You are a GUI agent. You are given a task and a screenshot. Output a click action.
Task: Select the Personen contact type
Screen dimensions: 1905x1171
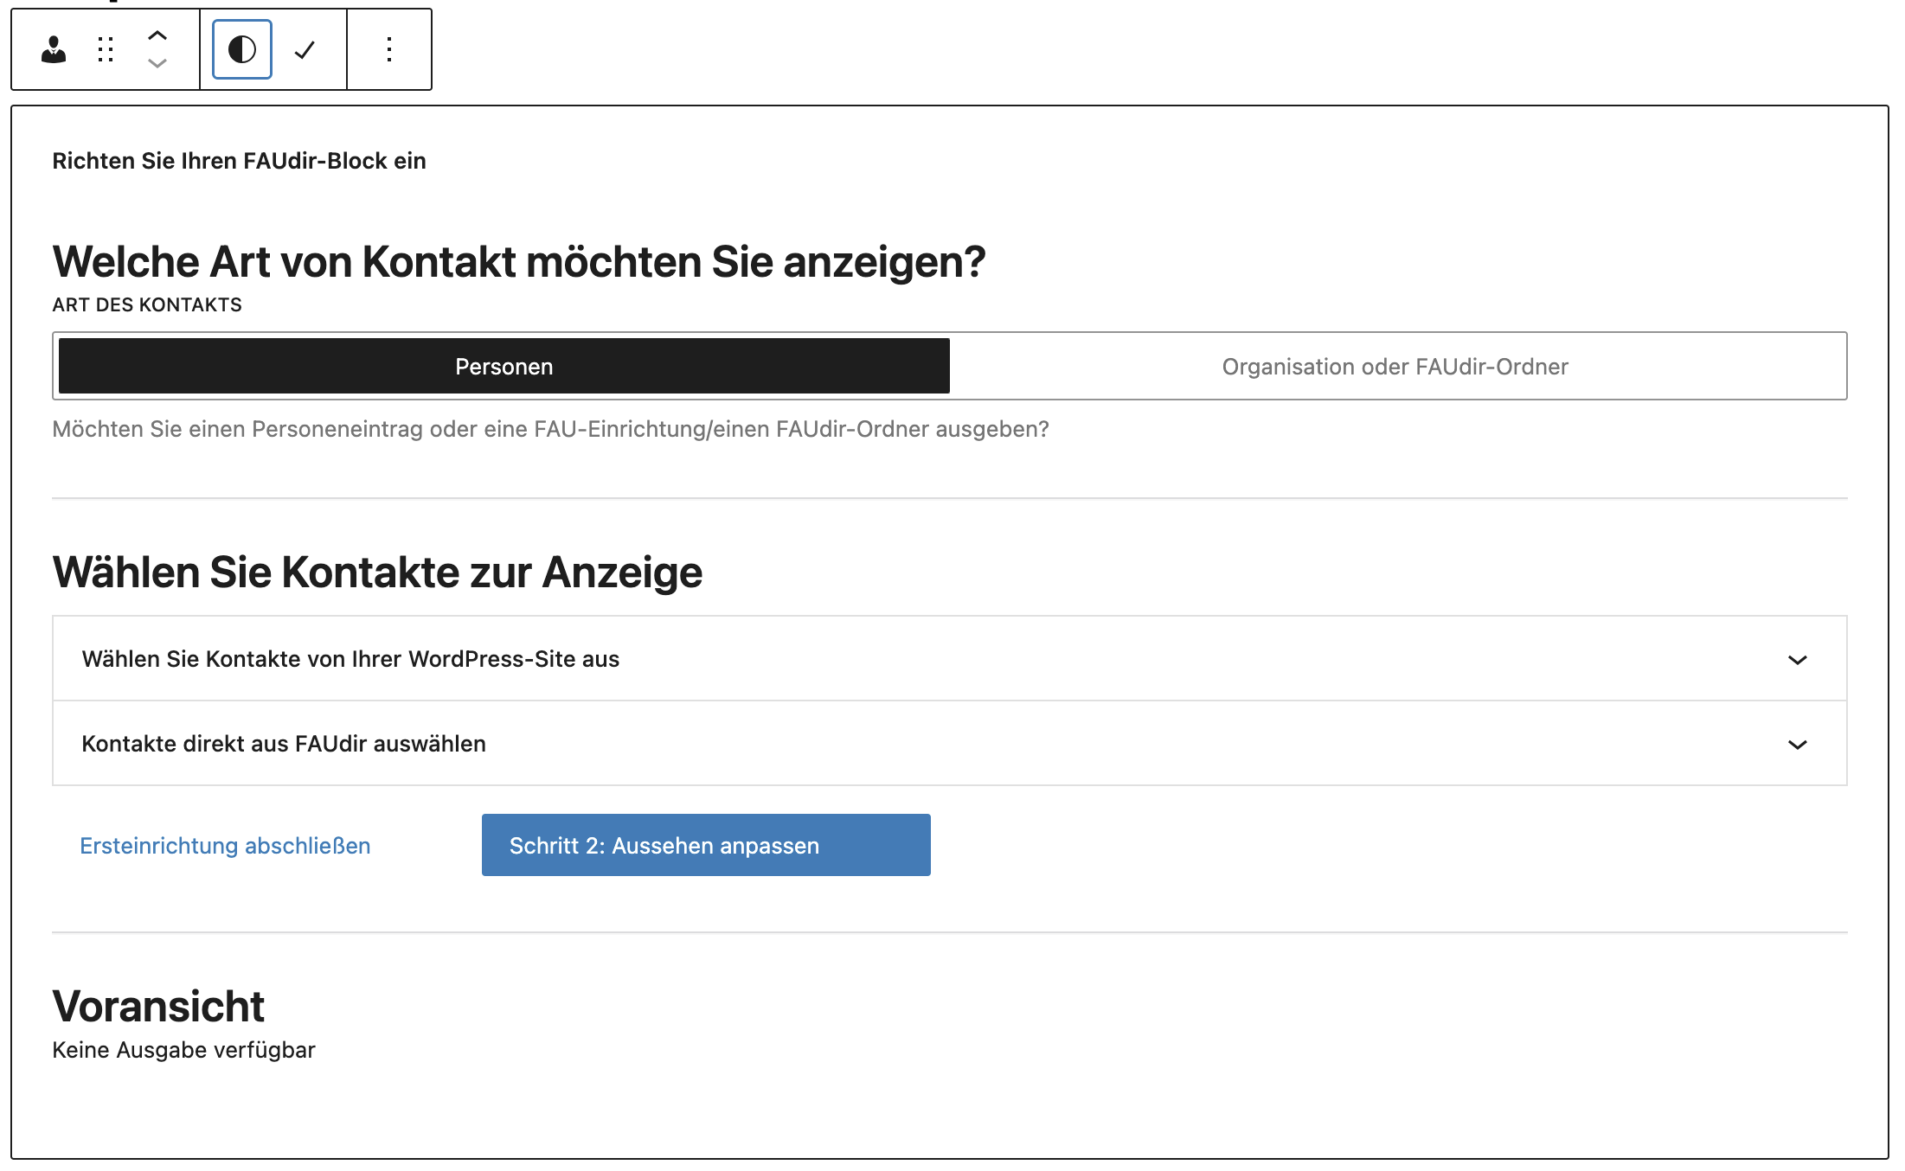(504, 366)
